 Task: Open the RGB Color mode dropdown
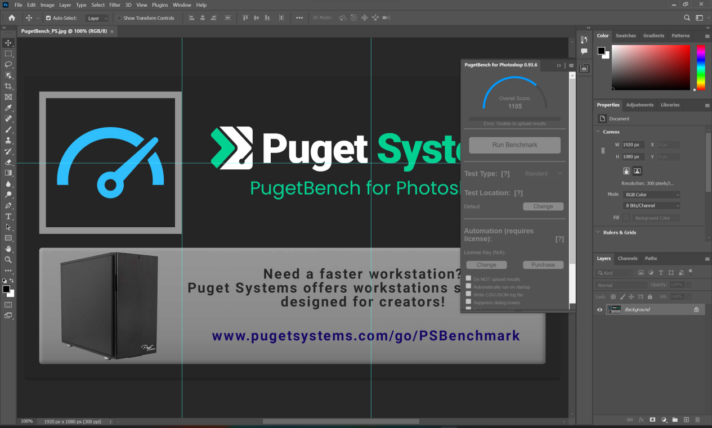click(x=651, y=195)
